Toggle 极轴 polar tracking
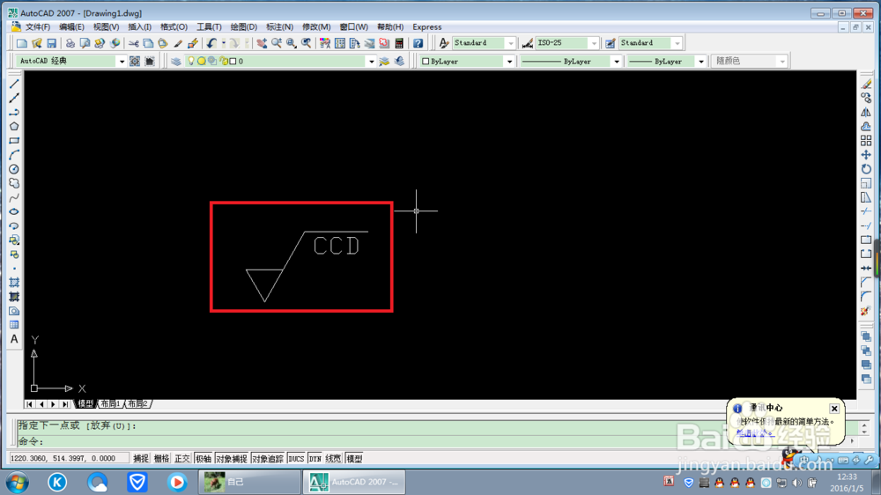 [x=204, y=459]
